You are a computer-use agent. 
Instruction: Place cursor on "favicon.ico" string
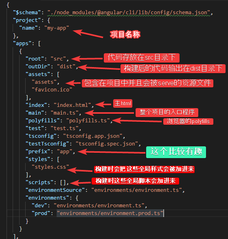click(52, 90)
